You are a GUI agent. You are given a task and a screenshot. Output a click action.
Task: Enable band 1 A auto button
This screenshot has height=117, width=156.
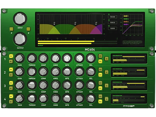click(107, 59)
